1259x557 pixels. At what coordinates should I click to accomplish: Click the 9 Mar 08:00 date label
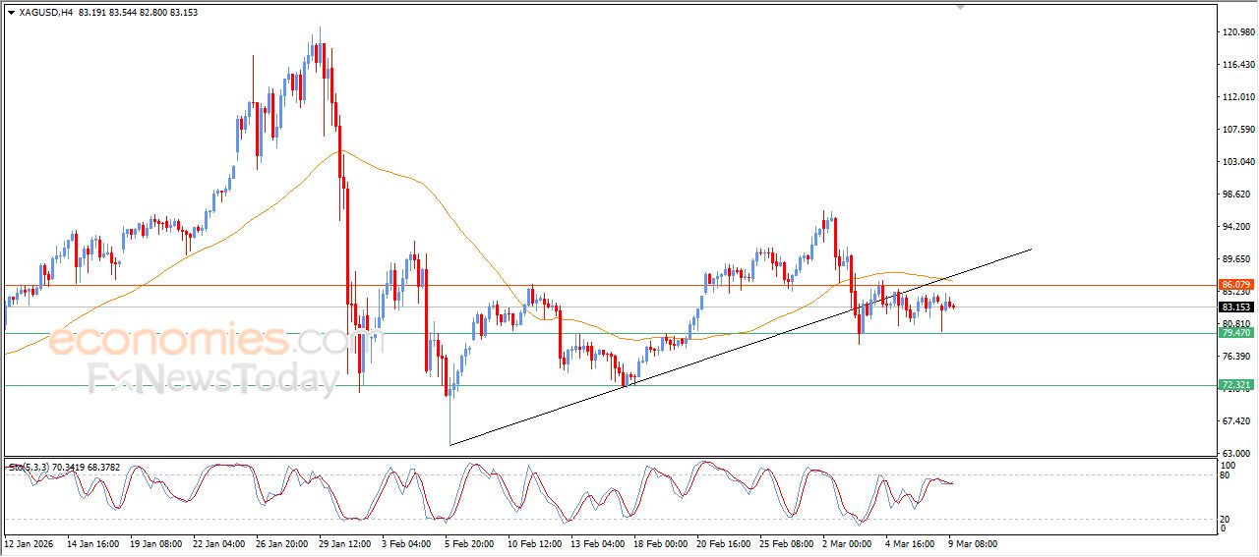tap(974, 542)
